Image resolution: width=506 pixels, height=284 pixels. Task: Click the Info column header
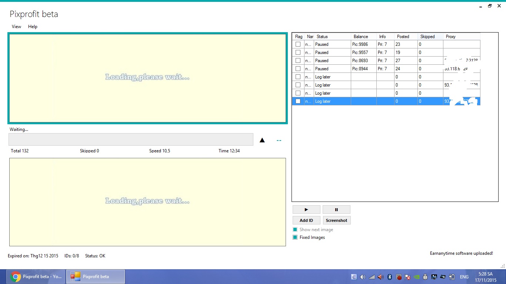pyautogui.click(x=385, y=37)
